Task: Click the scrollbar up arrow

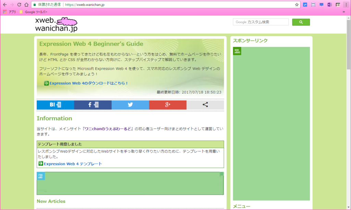Action: pyautogui.click(x=349, y=18)
